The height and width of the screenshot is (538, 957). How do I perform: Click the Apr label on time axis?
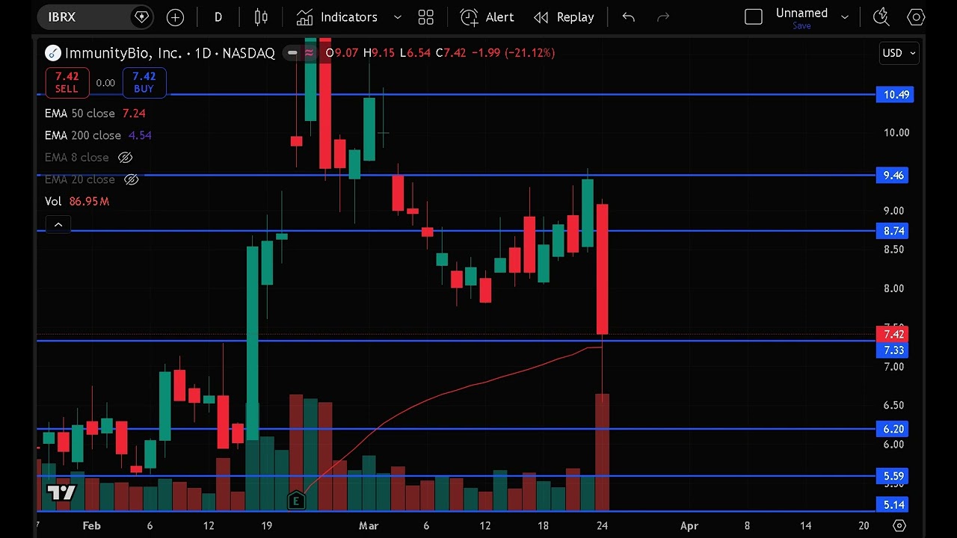coord(689,526)
